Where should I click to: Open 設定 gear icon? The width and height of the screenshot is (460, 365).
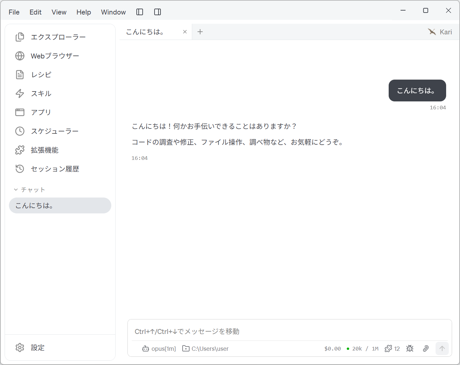tap(20, 347)
